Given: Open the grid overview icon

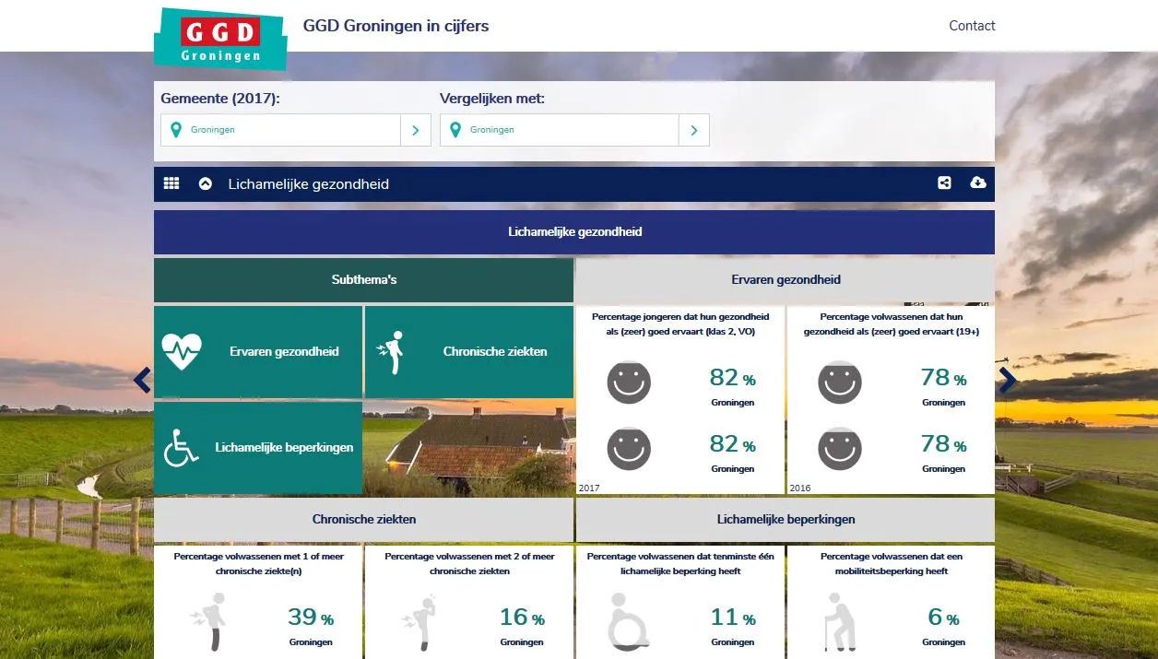Looking at the screenshot, I should pyautogui.click(x=171, y=183).
